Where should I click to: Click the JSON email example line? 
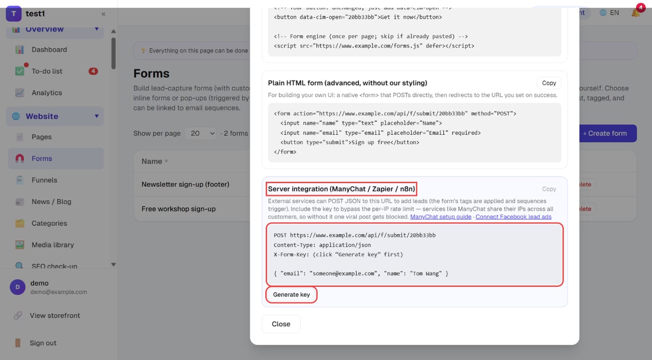point(361,274)
